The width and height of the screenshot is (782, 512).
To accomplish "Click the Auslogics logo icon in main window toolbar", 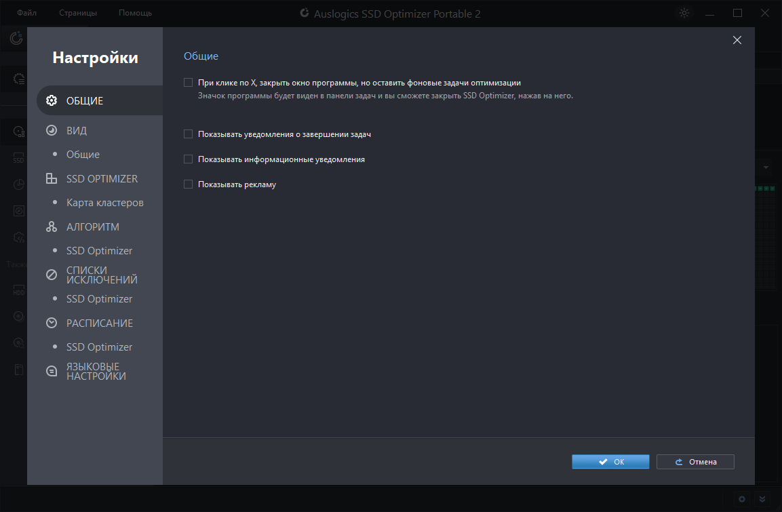I will [16, 38].
